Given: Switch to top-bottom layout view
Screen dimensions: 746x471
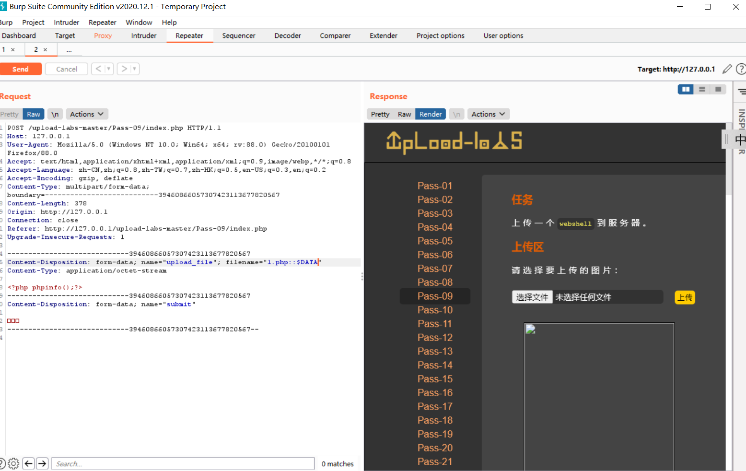Looking at the screenshot, I should 702,89.
